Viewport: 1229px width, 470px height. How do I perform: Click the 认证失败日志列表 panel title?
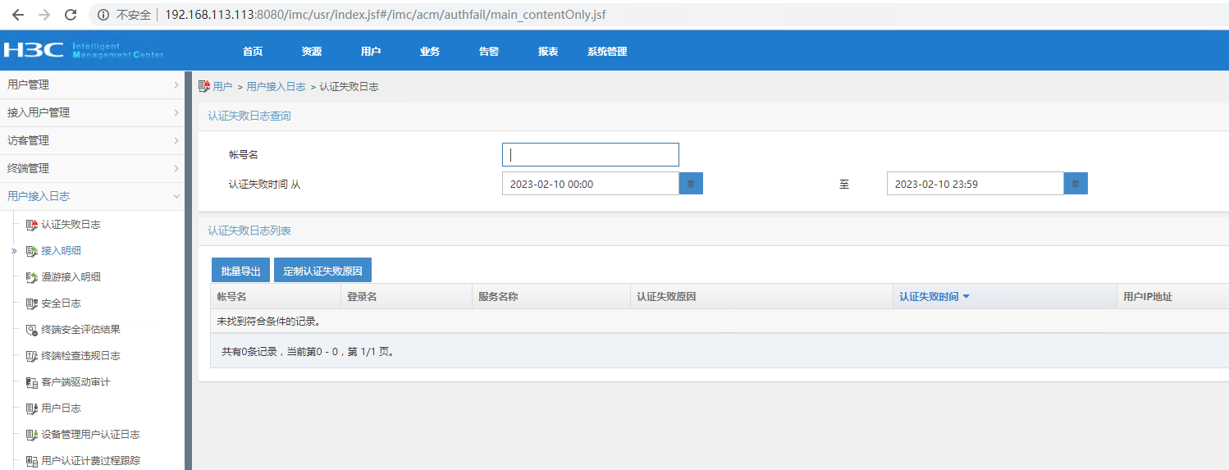pos(249,230)
